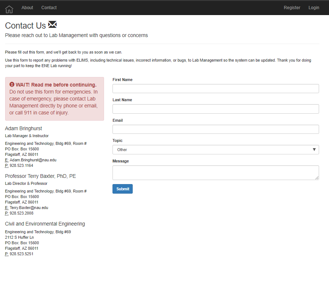Click Adam.Bringhurst@nau.edu email address

33,160
